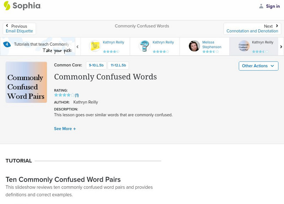The width and height of the screenshot is (284, 204).
Task: Expand the See More description
Action: 65,129
